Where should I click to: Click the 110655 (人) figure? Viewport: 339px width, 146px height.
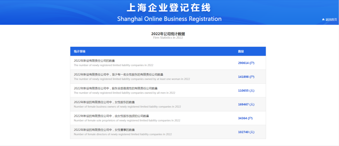[x=246, y=91]
